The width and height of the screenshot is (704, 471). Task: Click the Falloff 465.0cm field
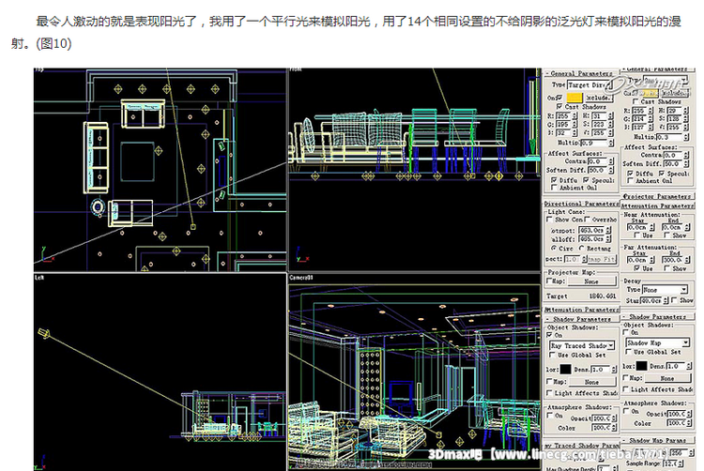(x=591, y=239)
